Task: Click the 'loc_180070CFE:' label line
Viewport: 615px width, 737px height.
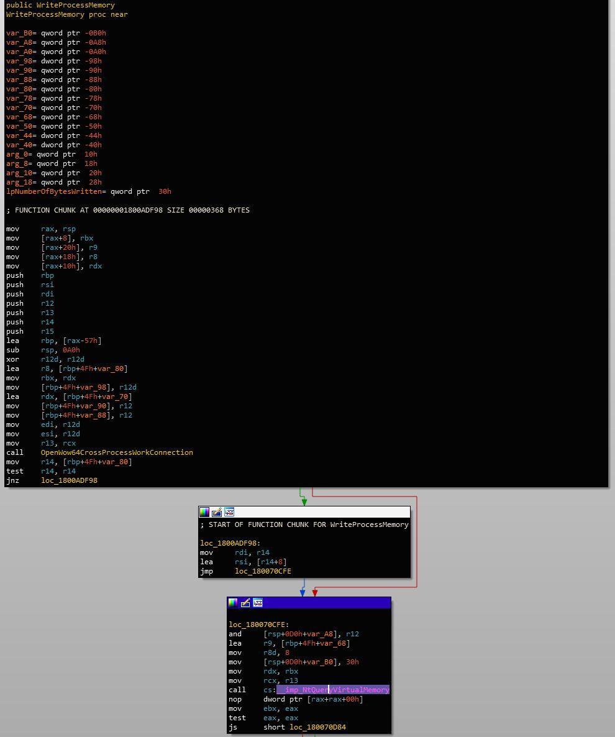Action: coord(259,624)
